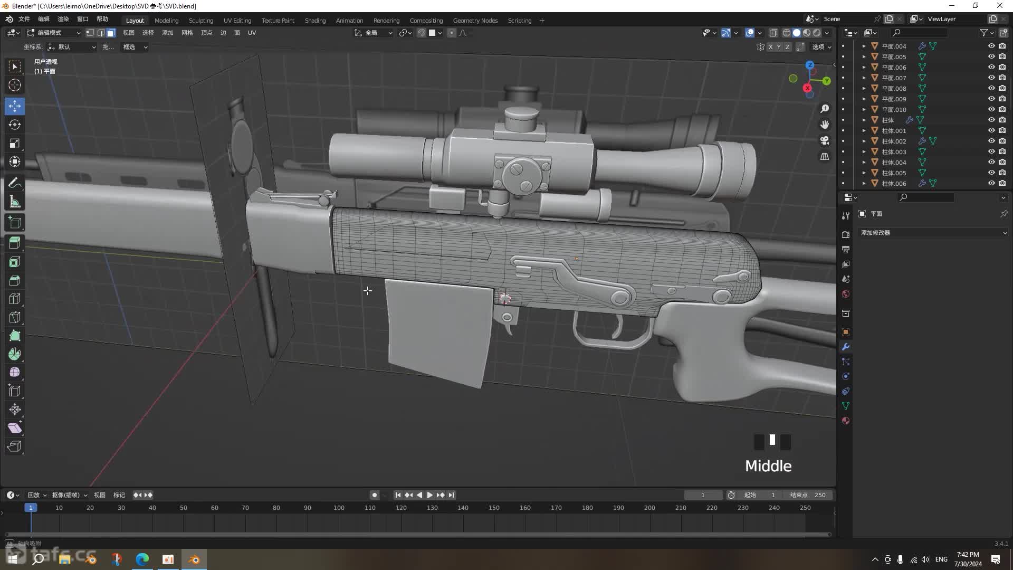Enable edge select mode
The width and height of the screenshot is (1013, 570).
click(101, 33)
